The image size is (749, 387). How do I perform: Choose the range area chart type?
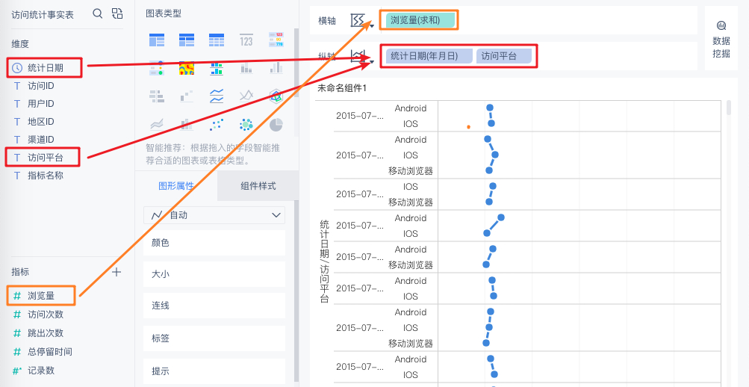point(157,125)
